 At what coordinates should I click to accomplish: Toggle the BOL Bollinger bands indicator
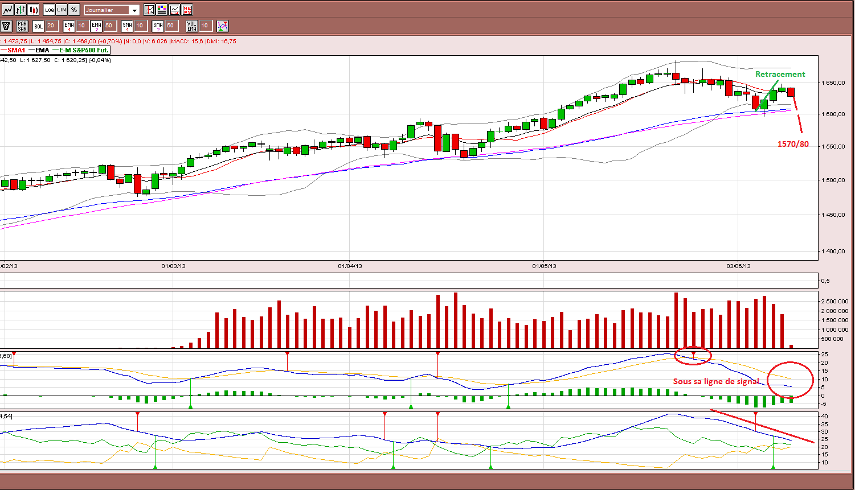pyautogui.click(x=38, y=26)
